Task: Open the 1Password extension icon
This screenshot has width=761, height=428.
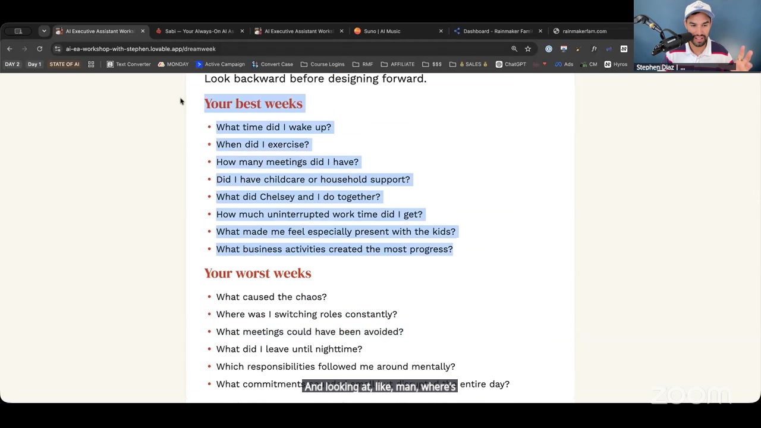Action: pos(549,49)
